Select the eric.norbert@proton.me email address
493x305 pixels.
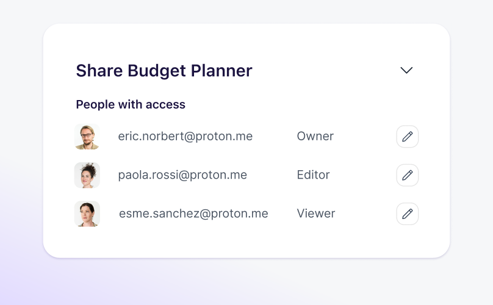point(185,137)
